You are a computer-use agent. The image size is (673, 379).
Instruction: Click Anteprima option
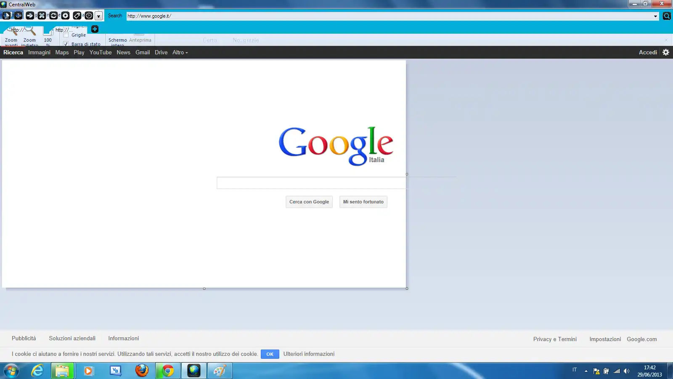point(140,40)
